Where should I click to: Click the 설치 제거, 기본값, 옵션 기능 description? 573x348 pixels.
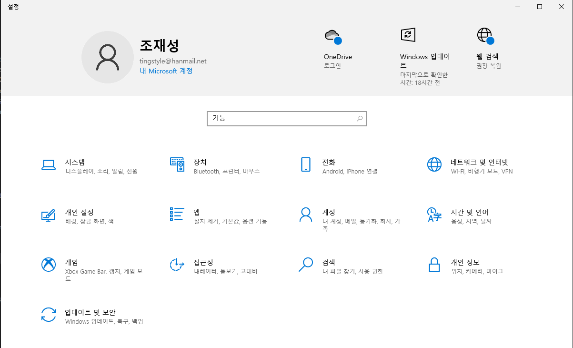(x=231, y=221)
